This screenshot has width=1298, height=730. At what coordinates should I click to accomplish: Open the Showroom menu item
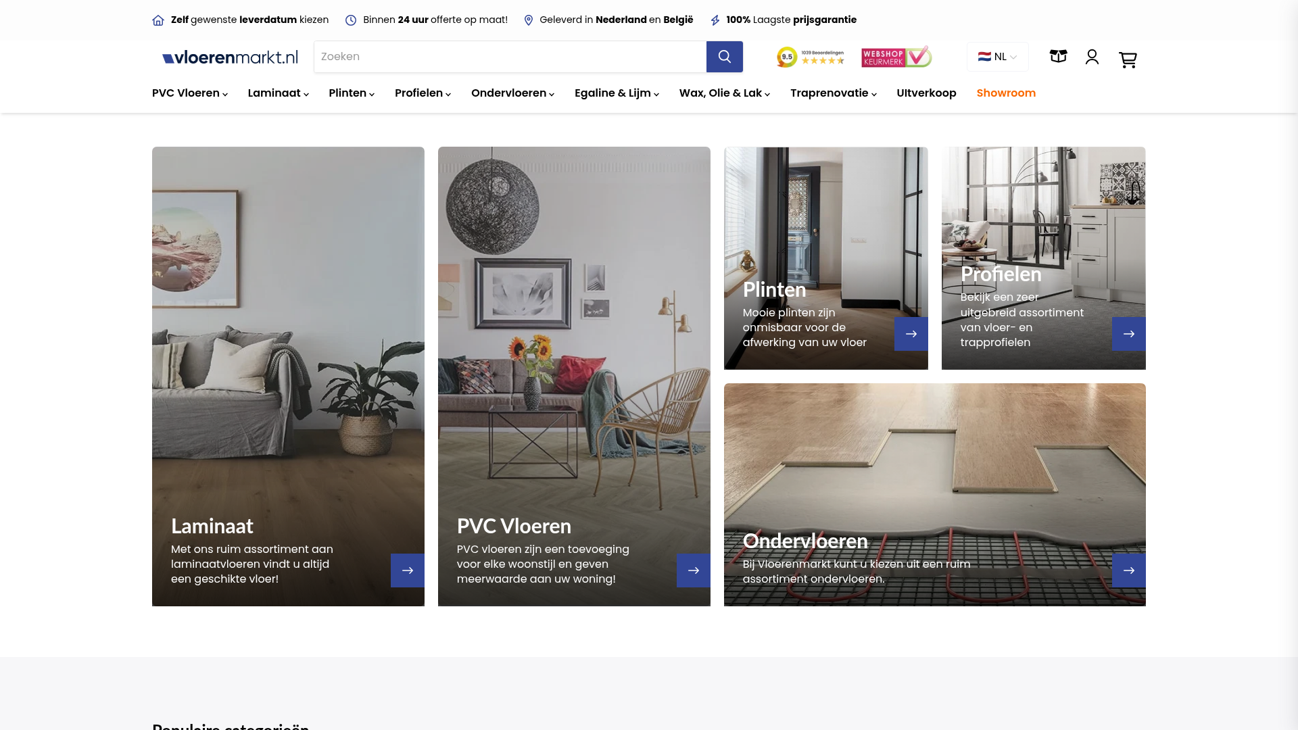point(1006,93)
